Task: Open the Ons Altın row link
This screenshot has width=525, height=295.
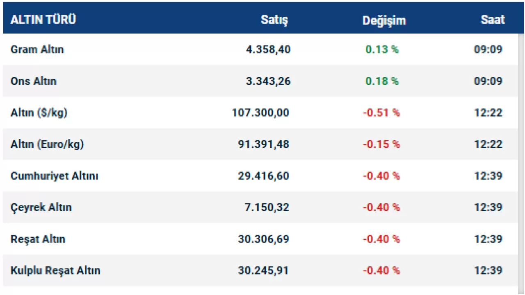Action: click(34, 81)
